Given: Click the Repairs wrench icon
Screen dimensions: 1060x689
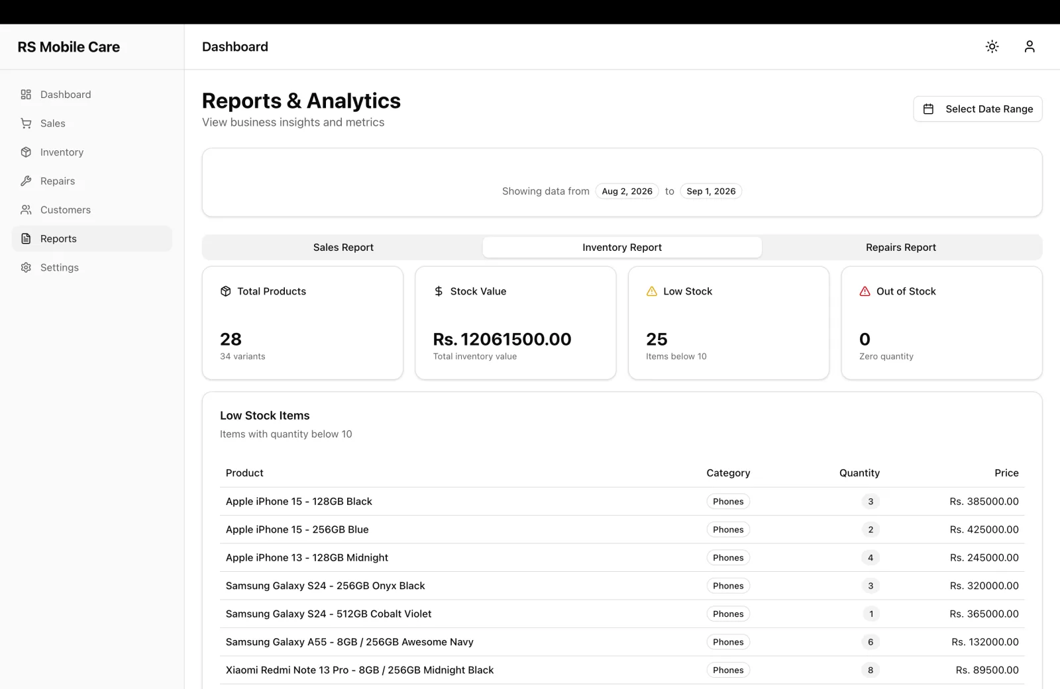Looking at the screenshot, I should pyautogui.click(x=26, y=181).
